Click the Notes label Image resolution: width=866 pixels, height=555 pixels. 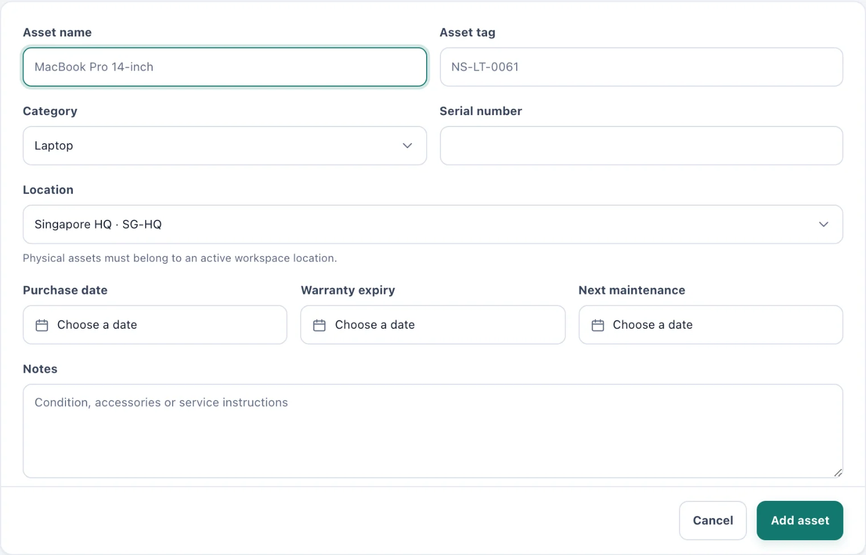(40, 369)
